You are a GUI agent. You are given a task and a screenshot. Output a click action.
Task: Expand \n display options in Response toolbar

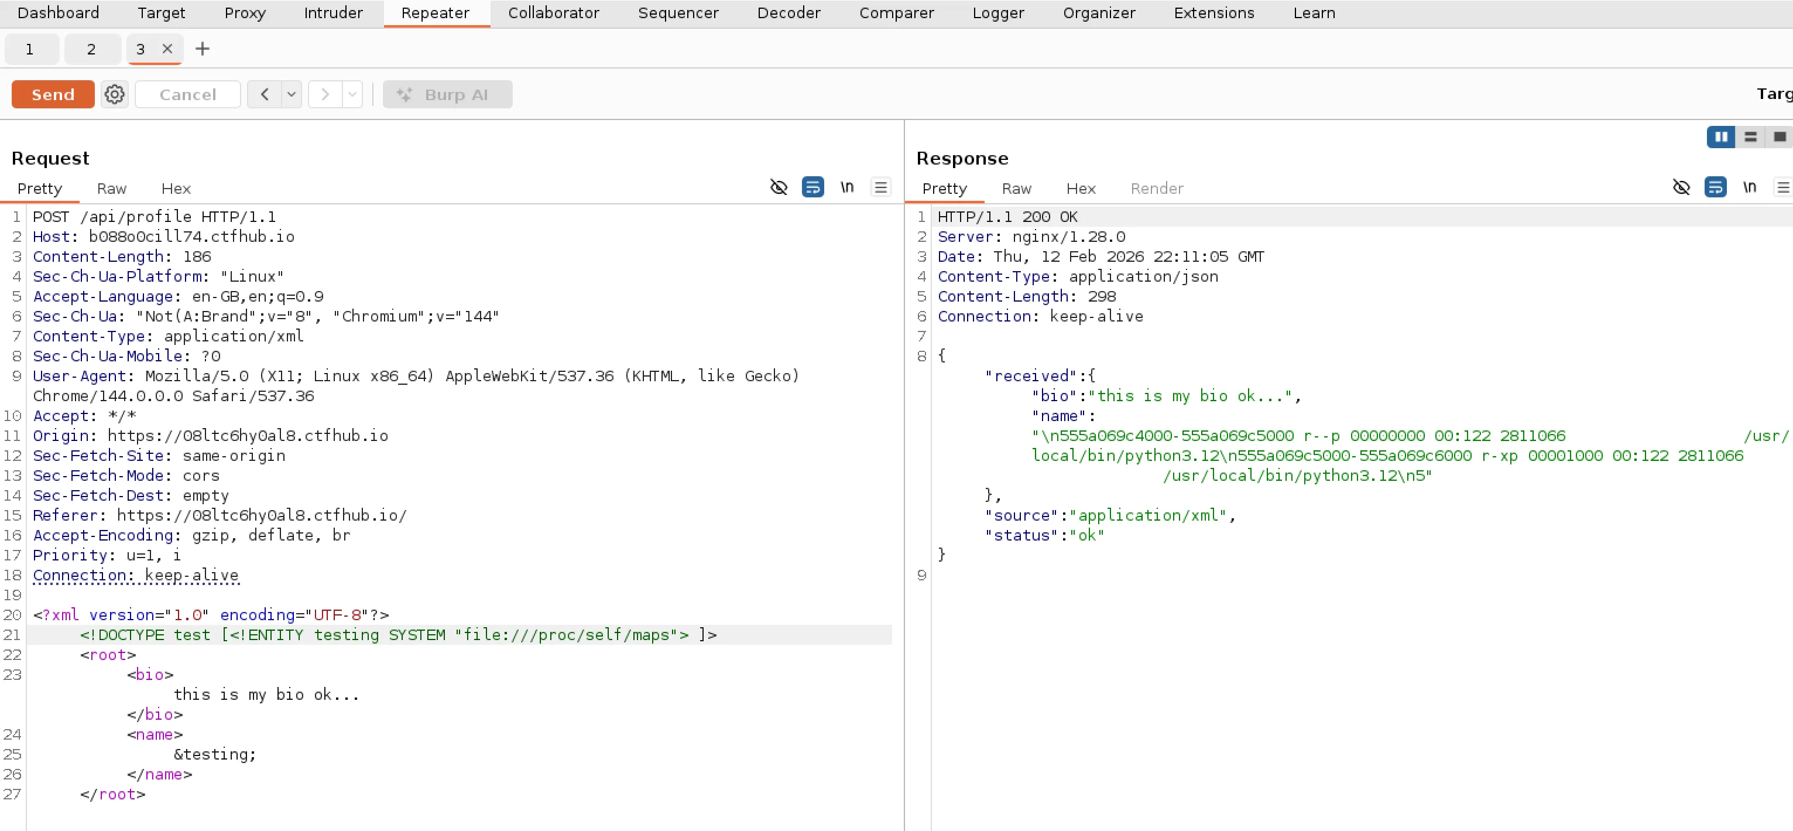(x=1750, y=187)
